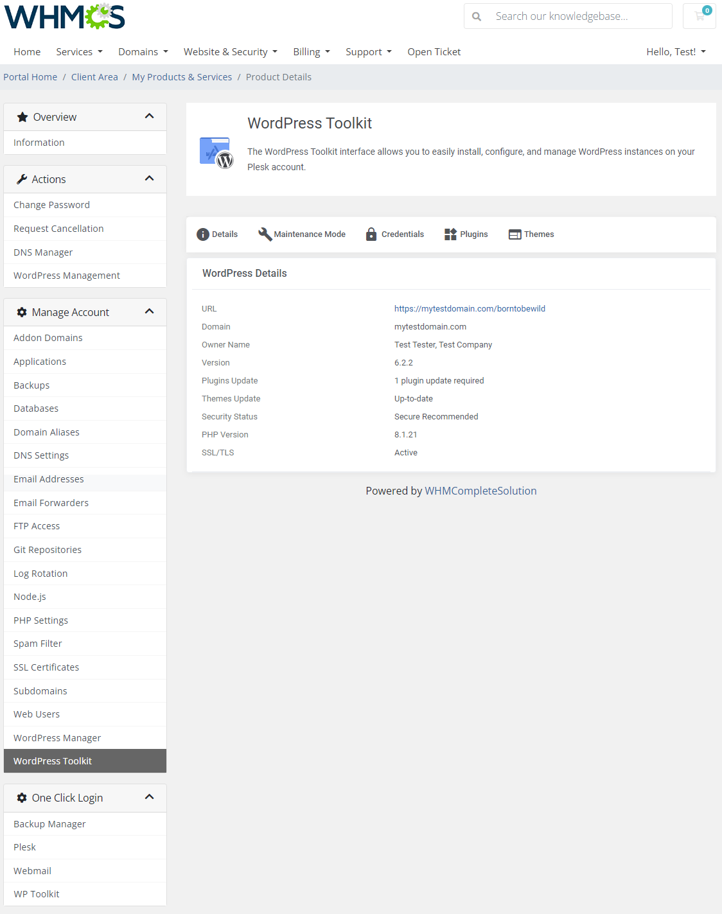The image size is (722, 914).
Task: Click the knowledgebase search field
Action: coord(568,16)
